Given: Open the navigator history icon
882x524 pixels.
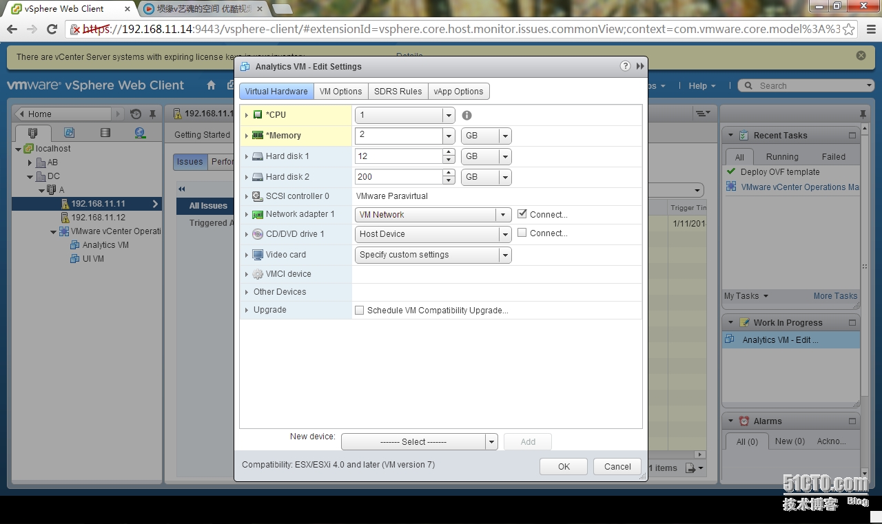Looking at the screenshot, I should 136,114.
